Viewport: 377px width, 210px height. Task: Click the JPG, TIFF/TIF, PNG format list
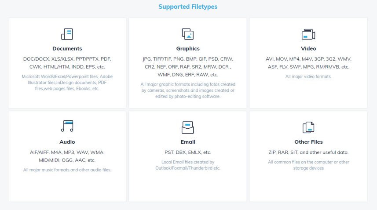pyautogui.click(x=188, y=67)
